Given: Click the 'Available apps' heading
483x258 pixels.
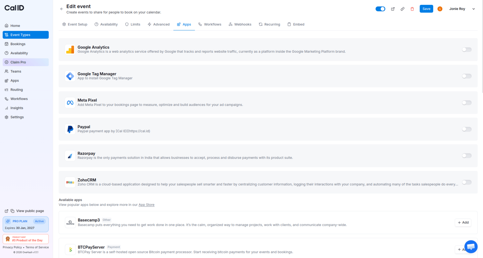Looking at the screenshot, I should (x=70, y=200).
